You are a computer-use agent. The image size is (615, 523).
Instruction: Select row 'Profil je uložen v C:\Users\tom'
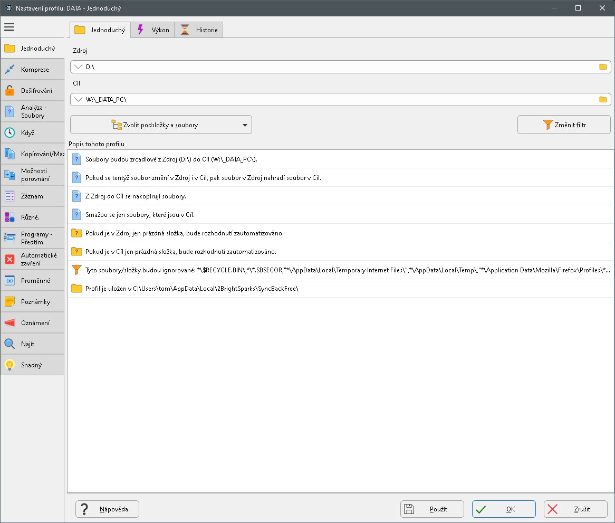pyautogui.click(x=340, y=288)
